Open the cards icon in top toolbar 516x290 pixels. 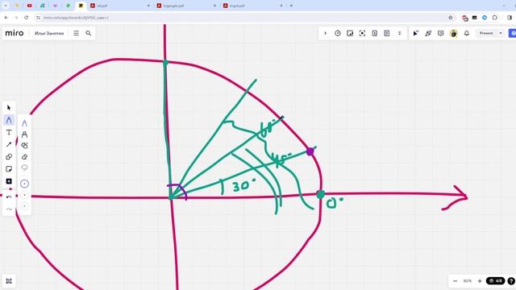click(374, 33)
